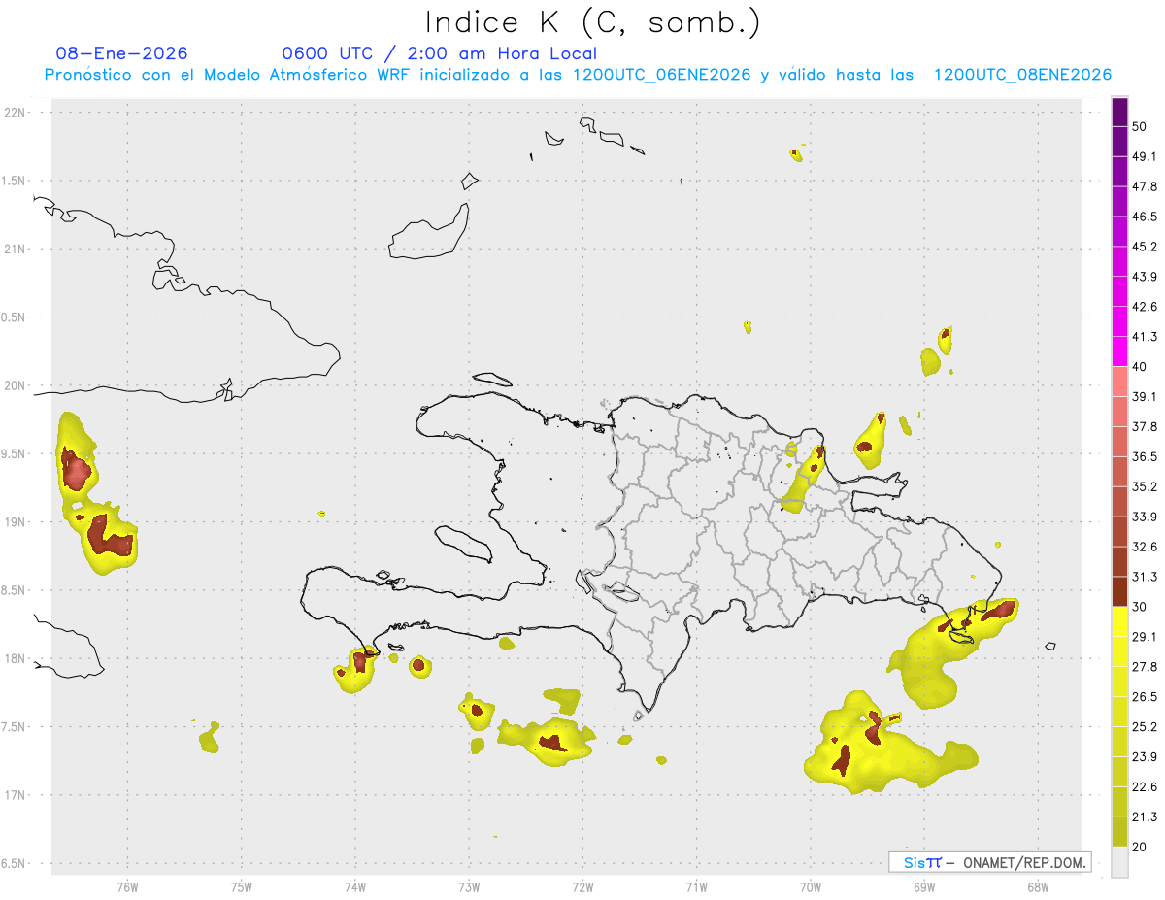Click the legend value '41.3'
The width and height of the screenshot is (1165, 900).
1145,337
